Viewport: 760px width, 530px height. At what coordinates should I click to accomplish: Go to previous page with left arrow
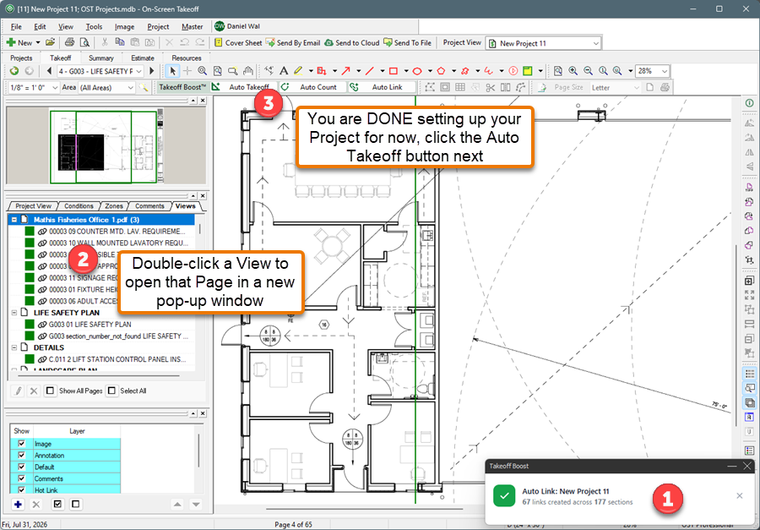pos(49,71)
